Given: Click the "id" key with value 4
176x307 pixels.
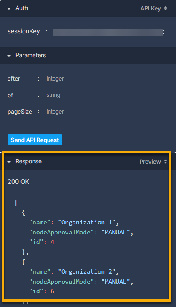Looking at the screenshot, I should click(x=36, y=242).
